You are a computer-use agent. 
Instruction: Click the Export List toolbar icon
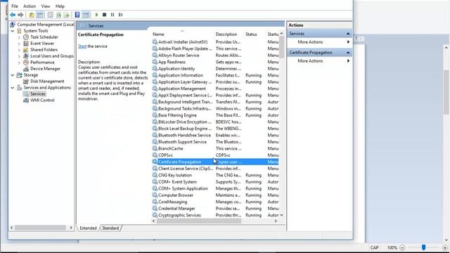[x=67, y=15]
